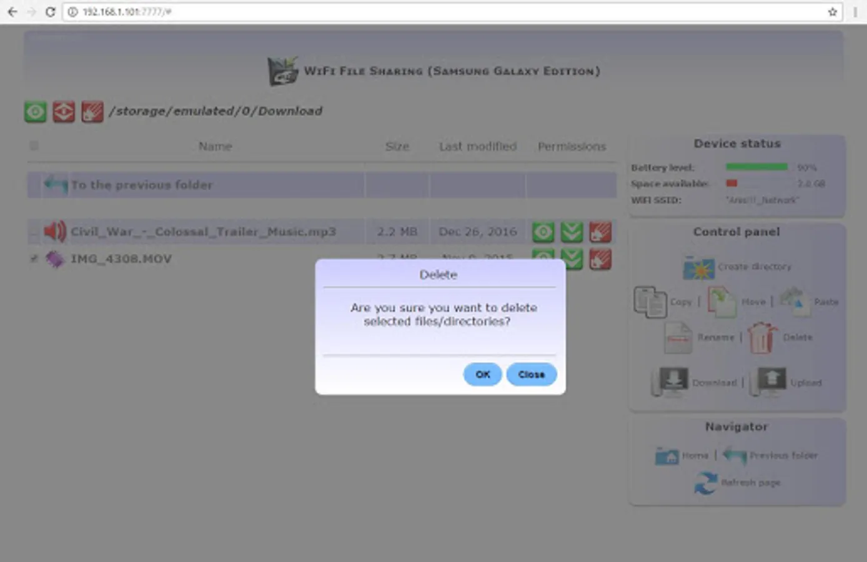Click the red edit icon in the IMG_4308.MOV row
Viewport: 867px width, 562px height.
pyautogui.click(x=600, y=260)
